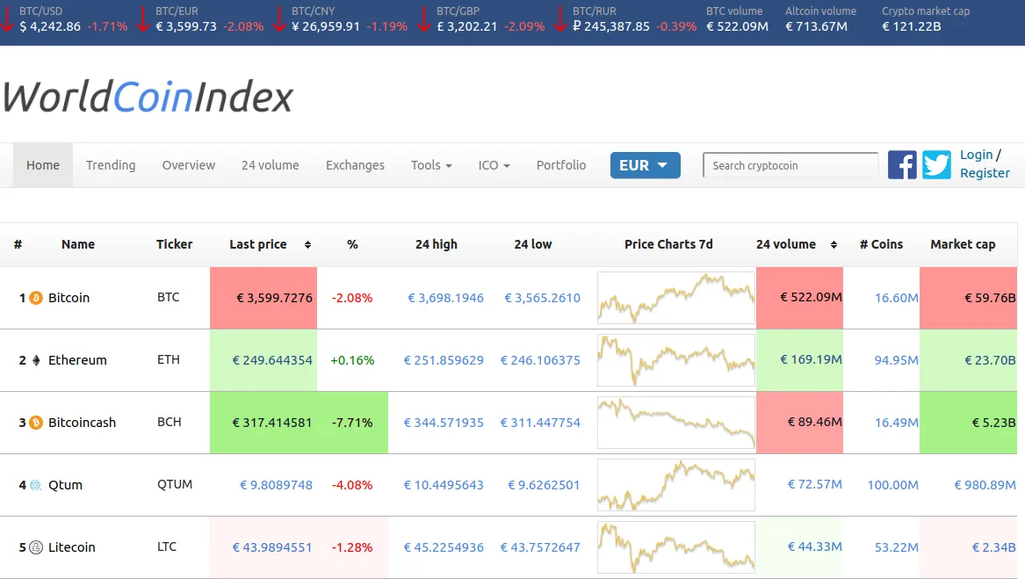This screenshot has height=579, width=1025.
Task: Open Qtum 7d price chart
Action: click(676, 486)
